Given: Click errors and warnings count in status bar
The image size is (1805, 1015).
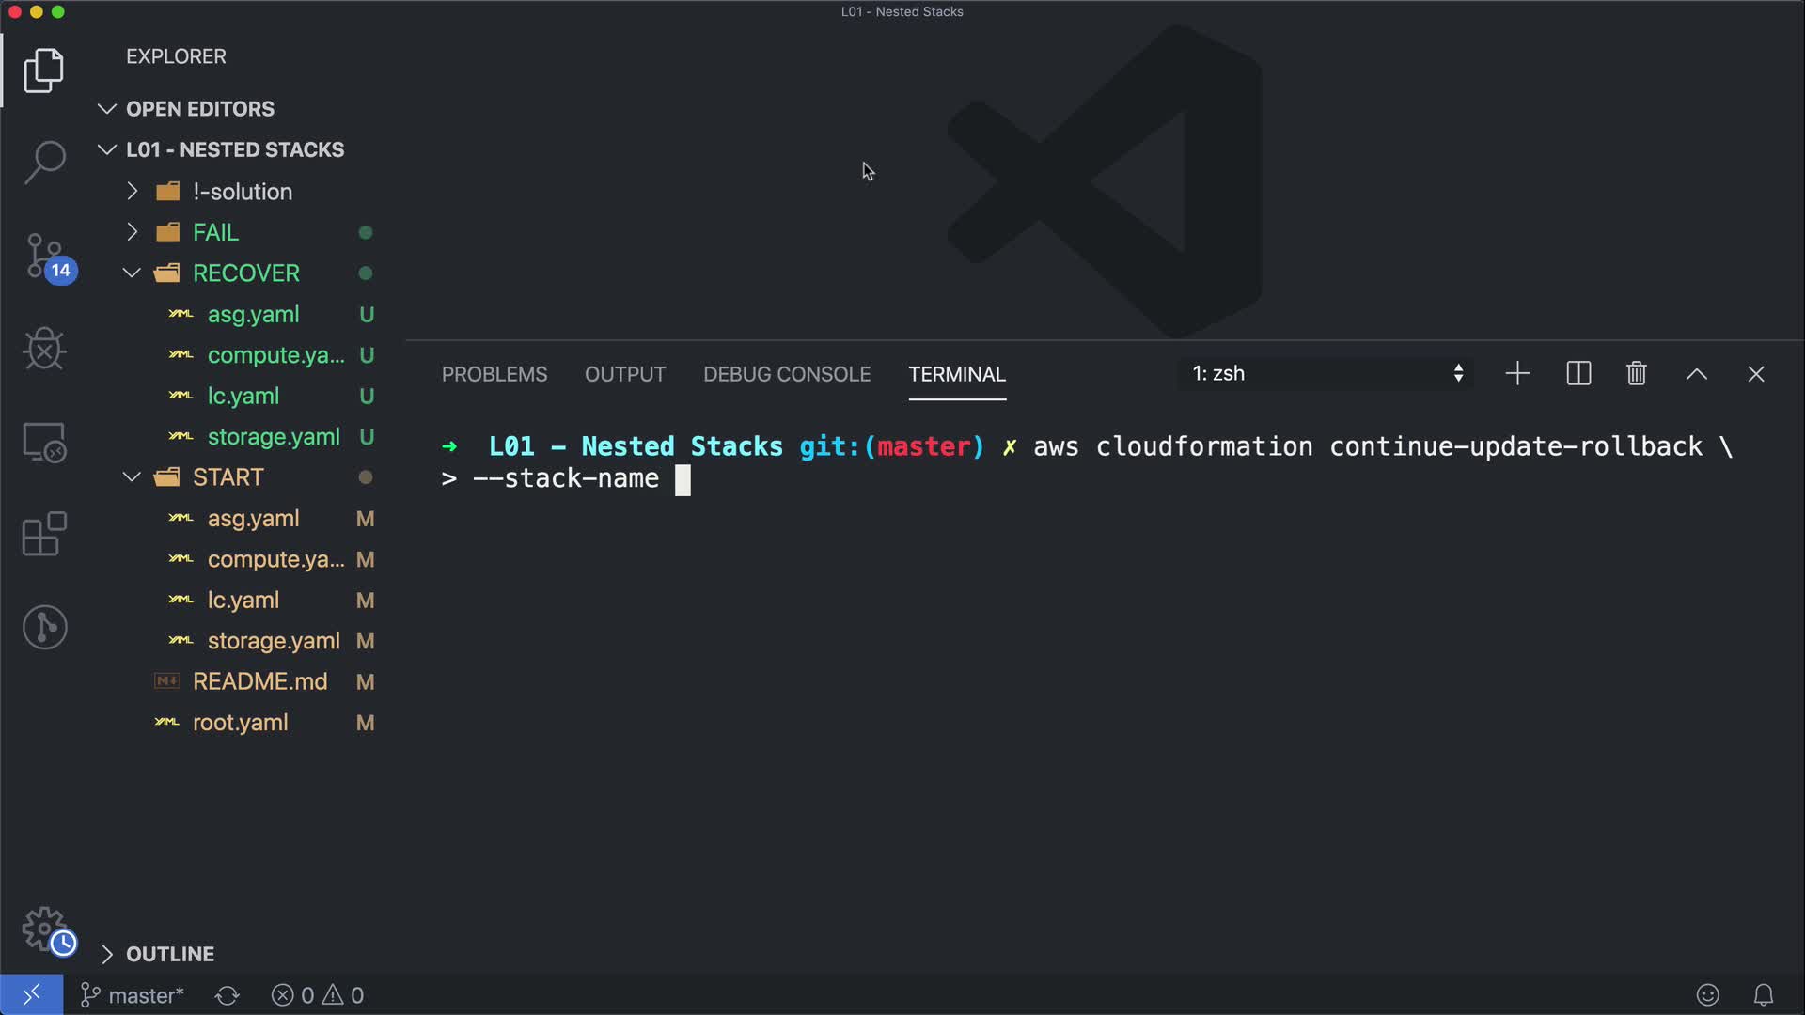Looking at the screenshot, I should coord(318,995).
